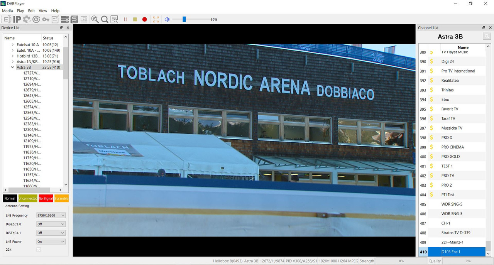Open the Edit menu
Viewport: 494px width, 265px height.
click(31, 11)
